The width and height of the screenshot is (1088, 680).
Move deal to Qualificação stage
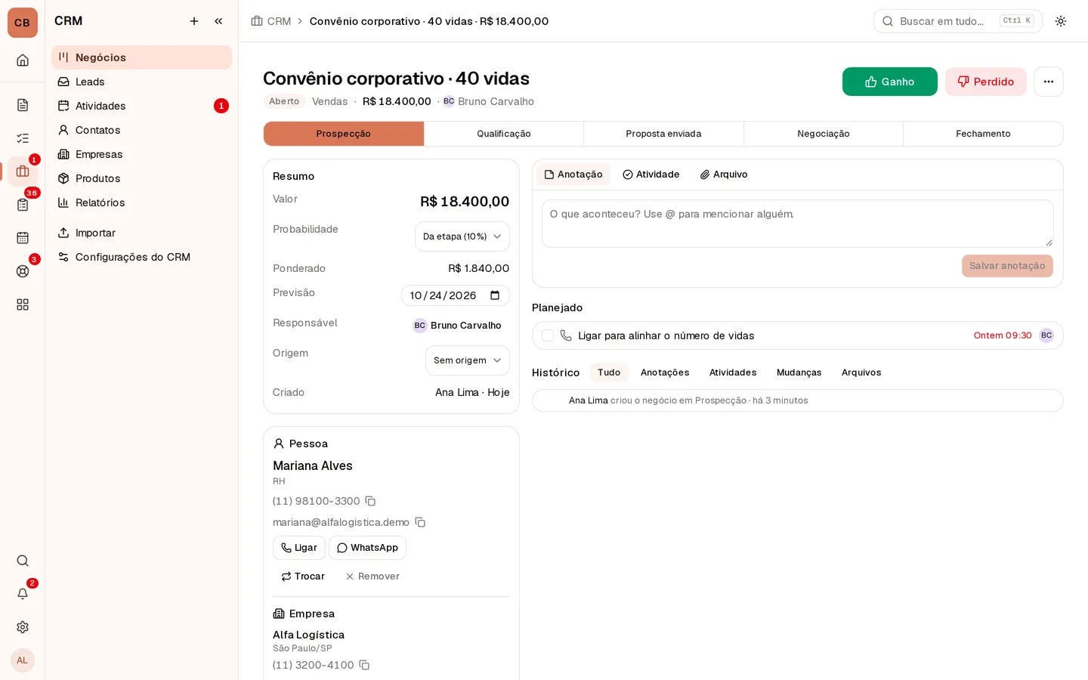[504, 134]
